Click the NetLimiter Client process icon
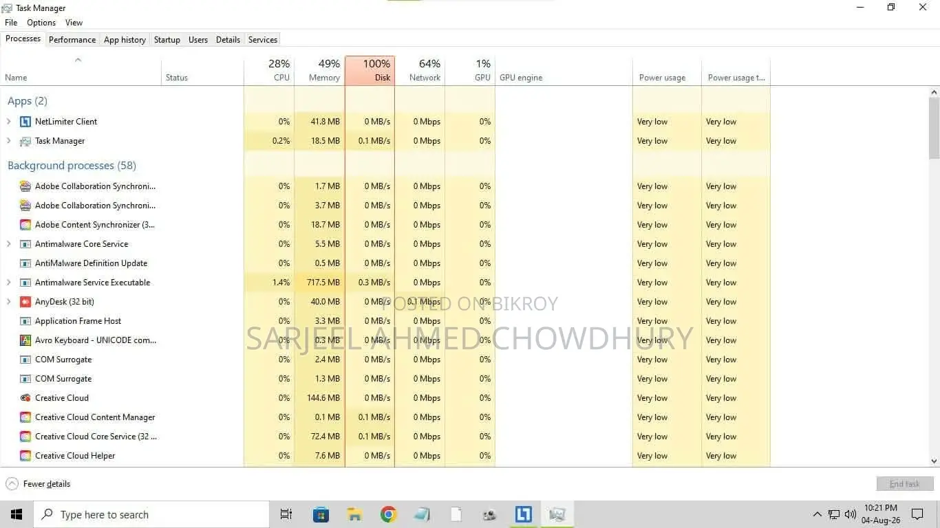940x528 pixels. [x=25, y=122]
